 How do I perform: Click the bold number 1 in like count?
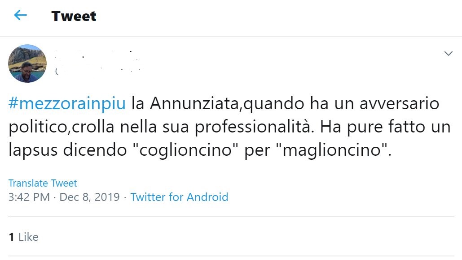pos(12,237)
